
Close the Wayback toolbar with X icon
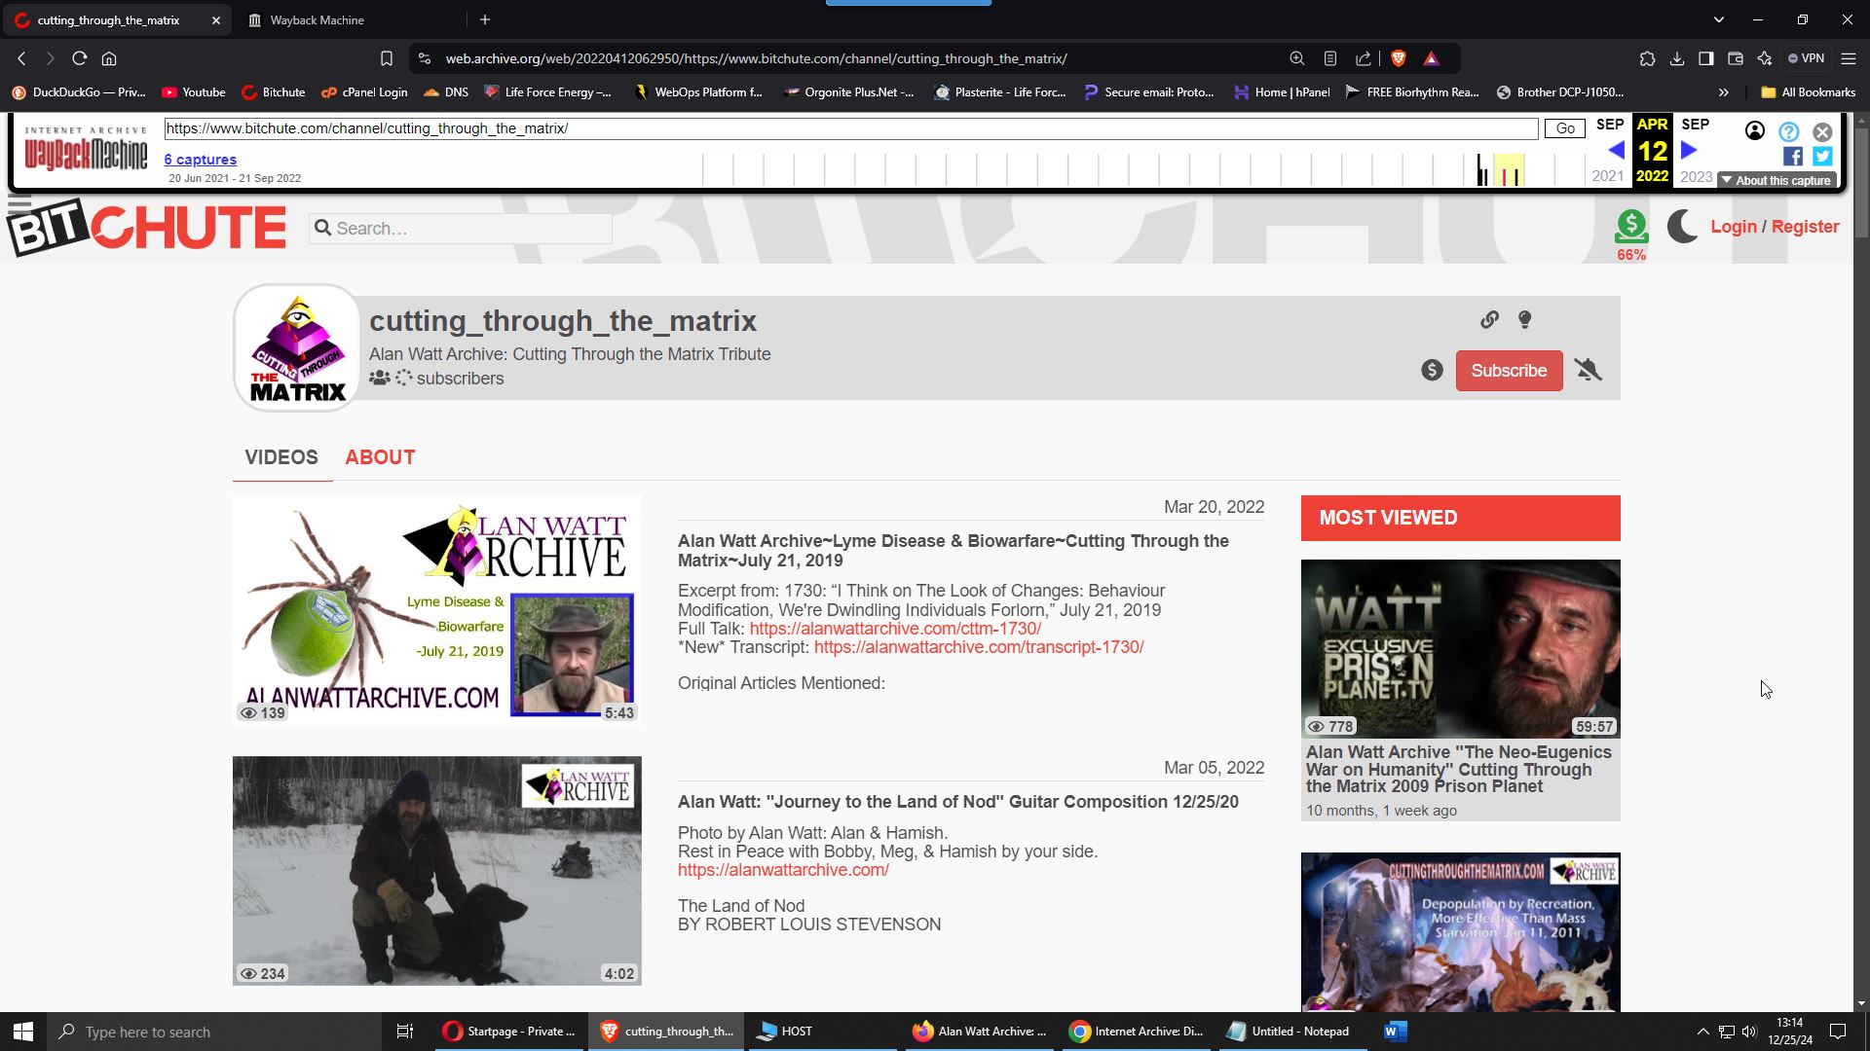coord(1822,131)
